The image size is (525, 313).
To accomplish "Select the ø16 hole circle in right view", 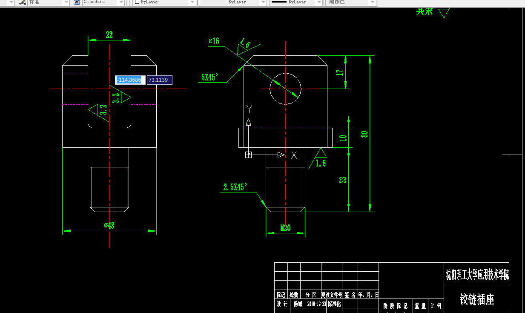I will 285,89.
